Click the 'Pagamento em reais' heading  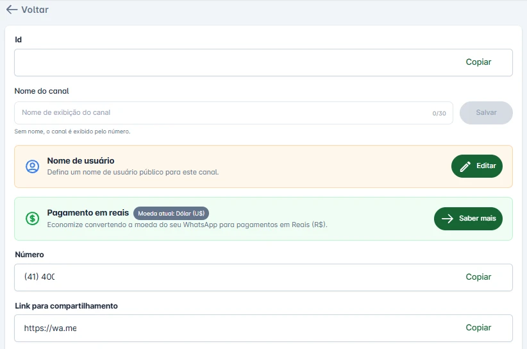88,213
